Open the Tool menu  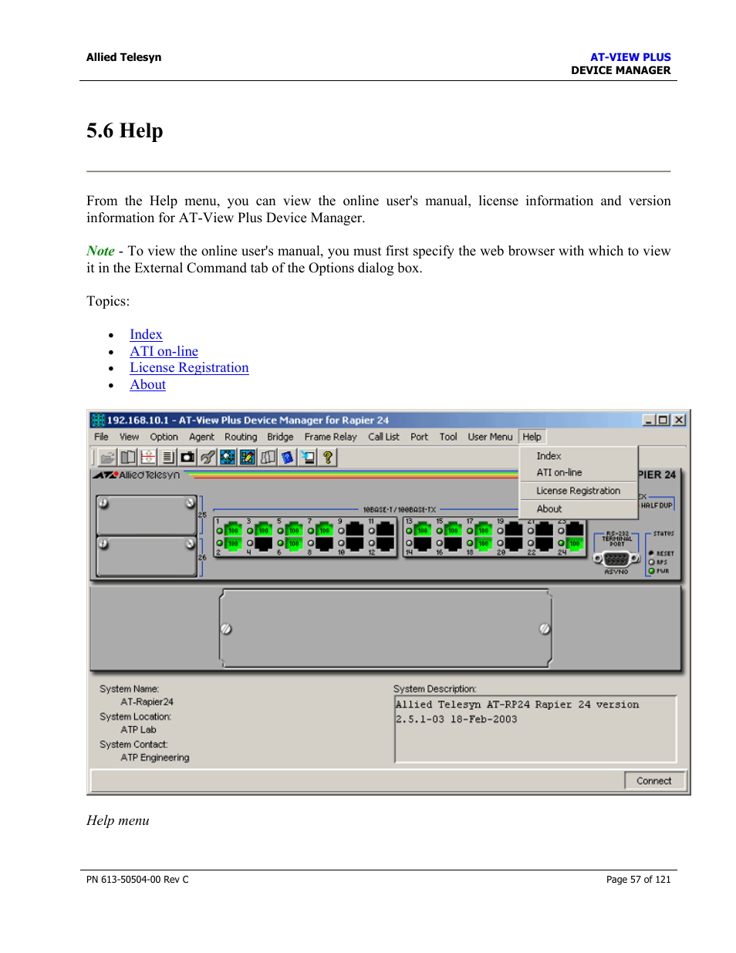click(448, 437)
